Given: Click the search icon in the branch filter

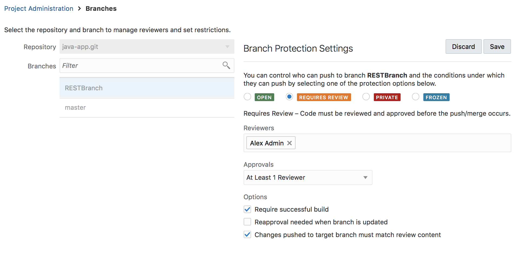Looking at the screenshot, I should [x=226, y=65].
